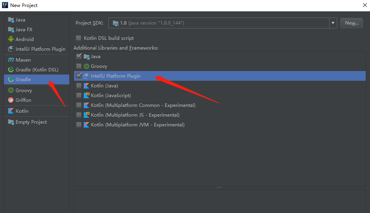Image resolution: width=370 pixels, height=213 pixels.
Task: Click the Java folder icon in sidebar
Action: click(11, 20)
